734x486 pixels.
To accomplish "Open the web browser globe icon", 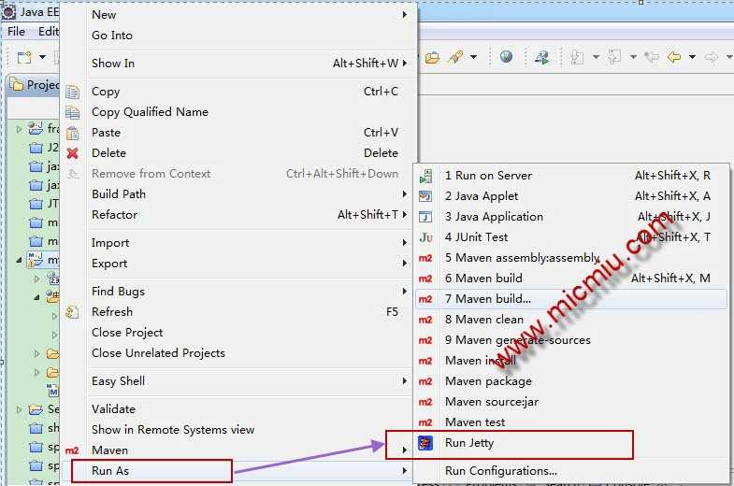I will [x=506, y=57].
